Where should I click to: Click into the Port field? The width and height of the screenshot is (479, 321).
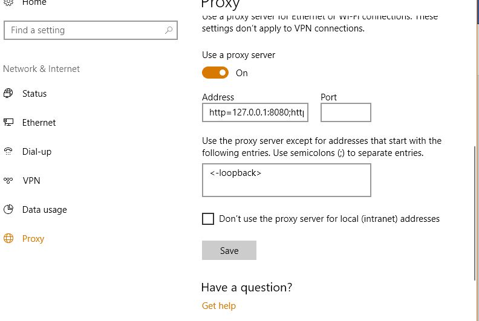click(346, 112)
